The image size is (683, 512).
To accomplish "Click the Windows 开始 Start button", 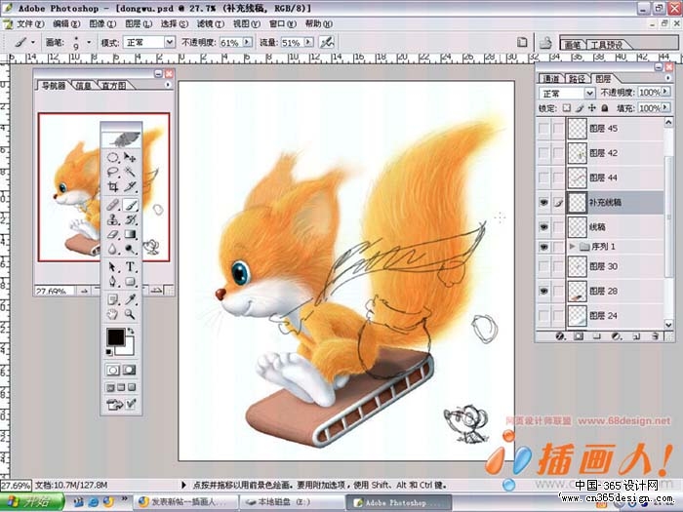I will pyautogui.click(x=31, y=502).
